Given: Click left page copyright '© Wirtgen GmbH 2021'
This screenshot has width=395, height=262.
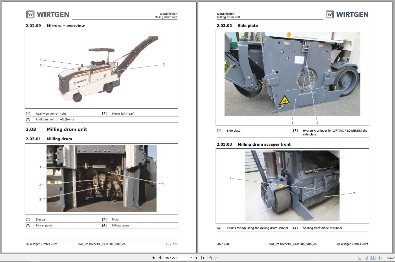Looking at the screenshot, I should (42, 244).
